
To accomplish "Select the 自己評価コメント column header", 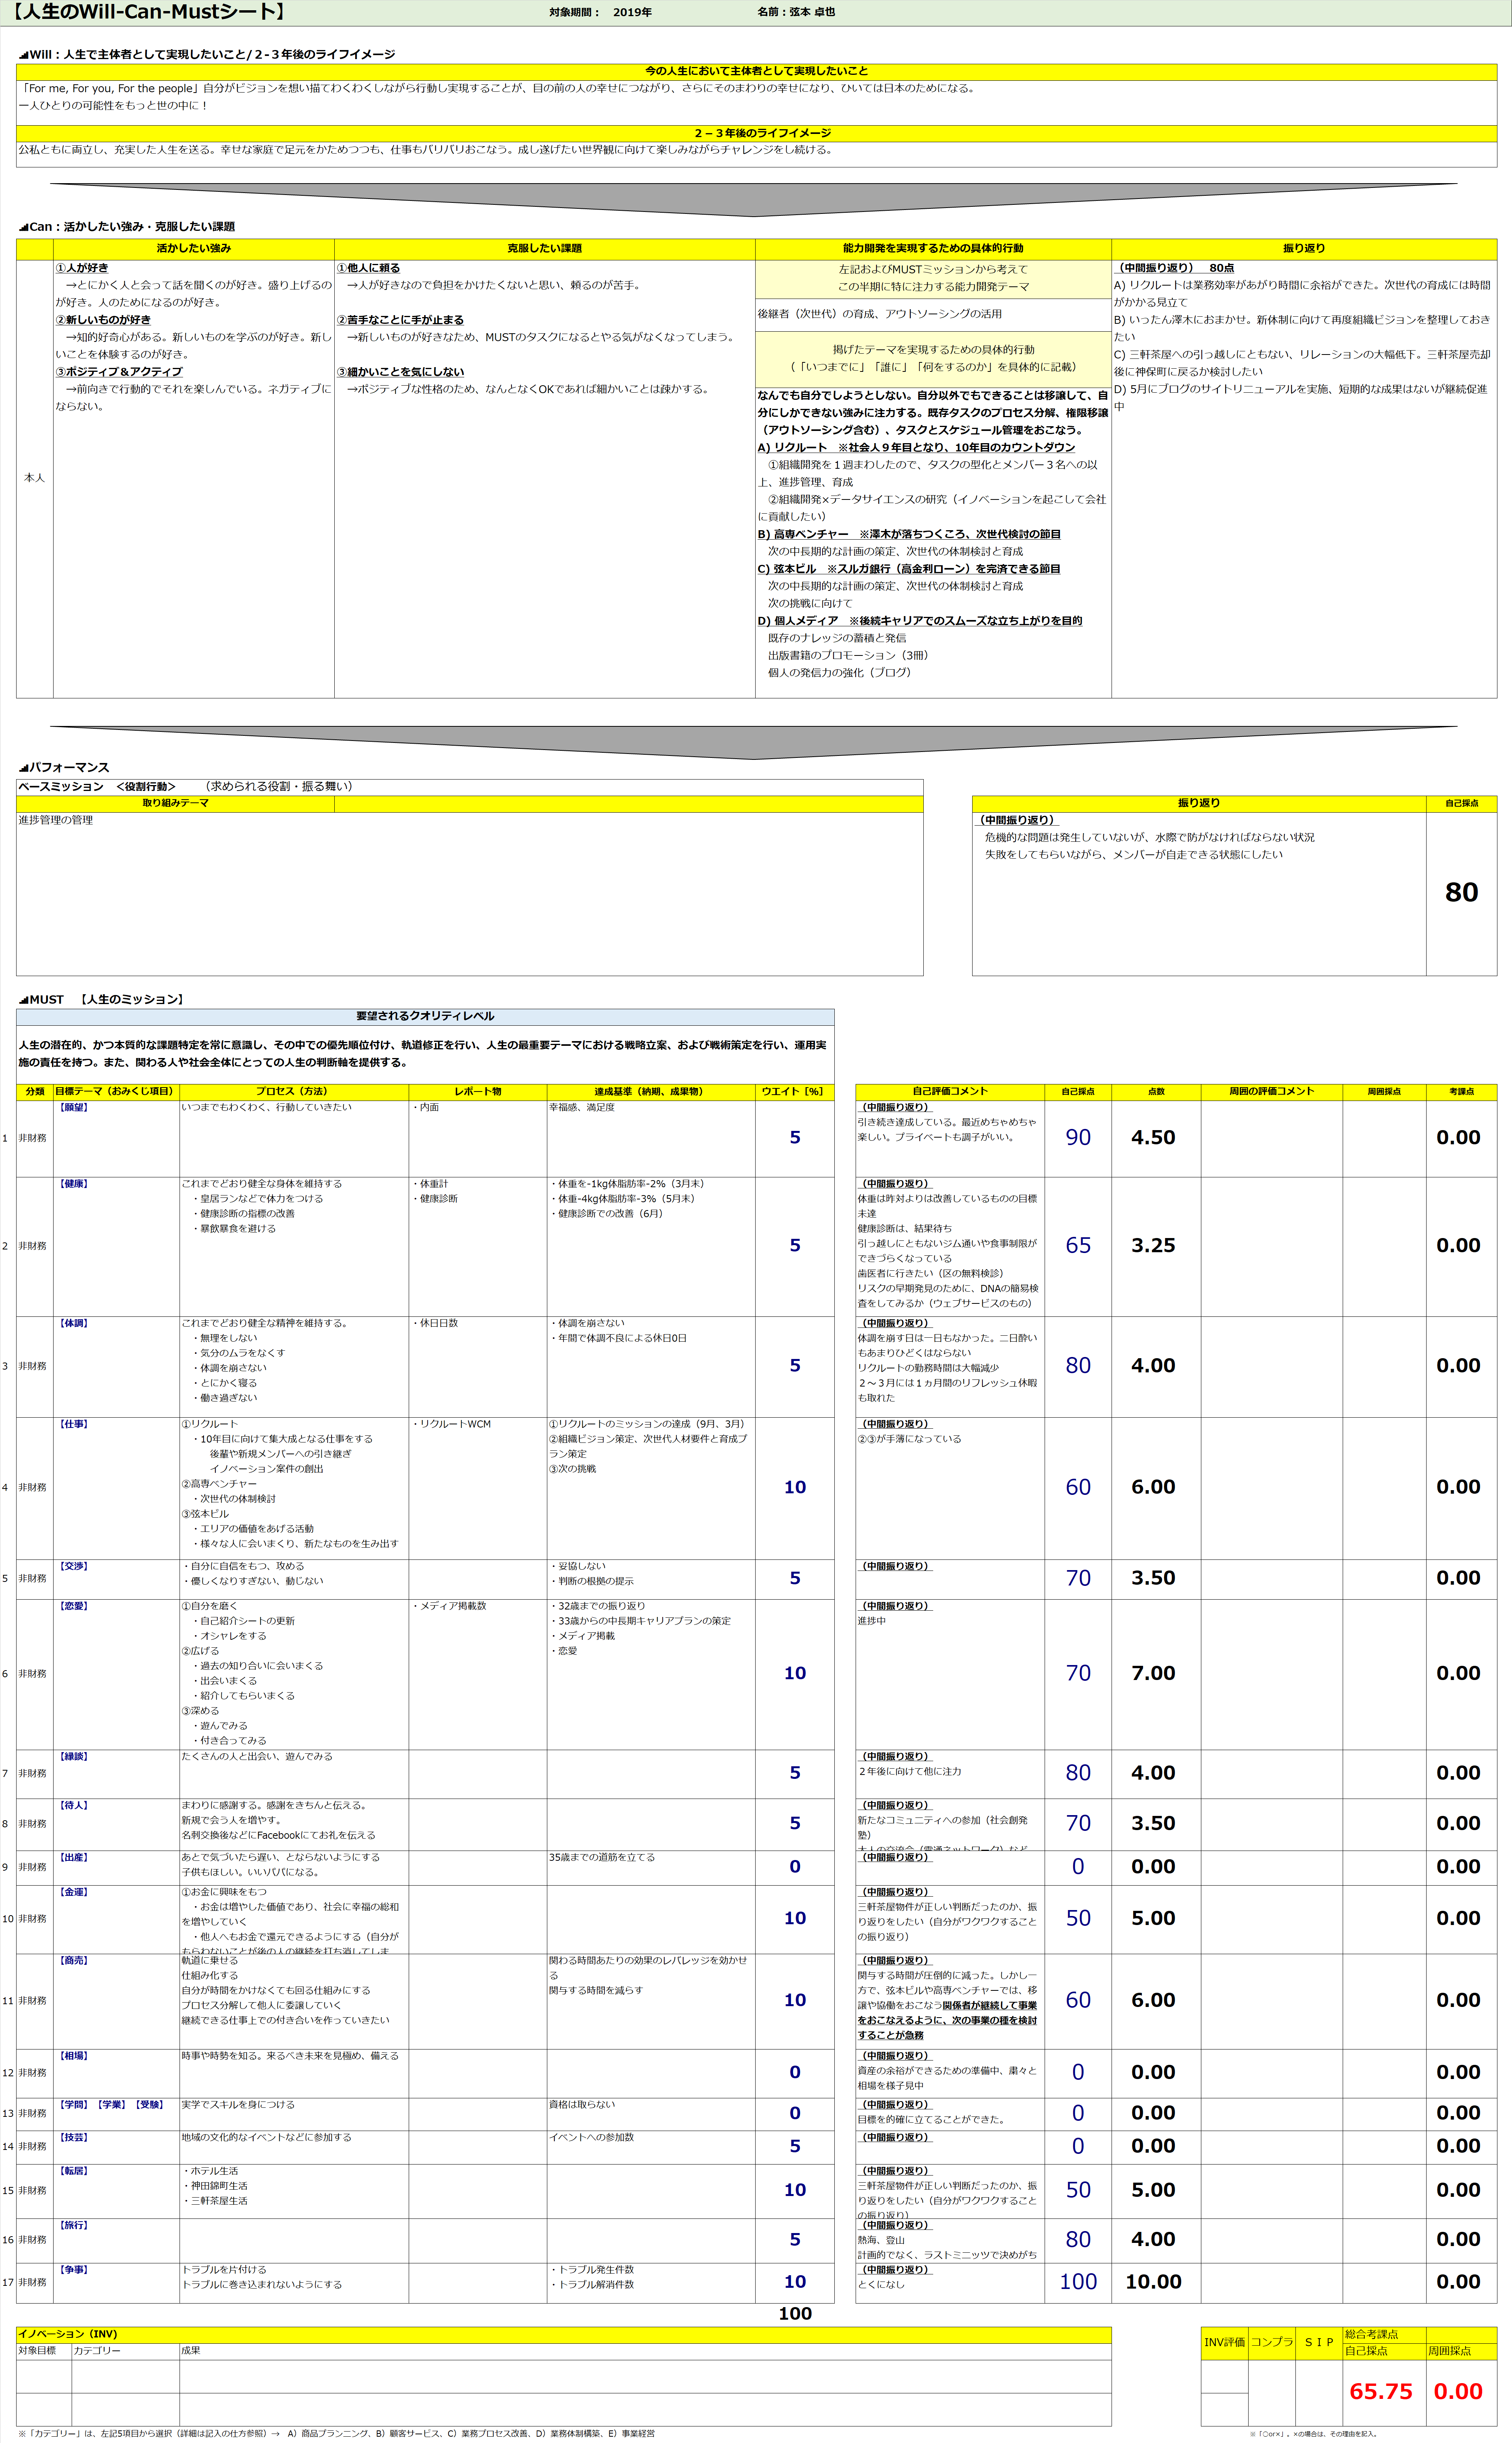I will coord(950,1092).
